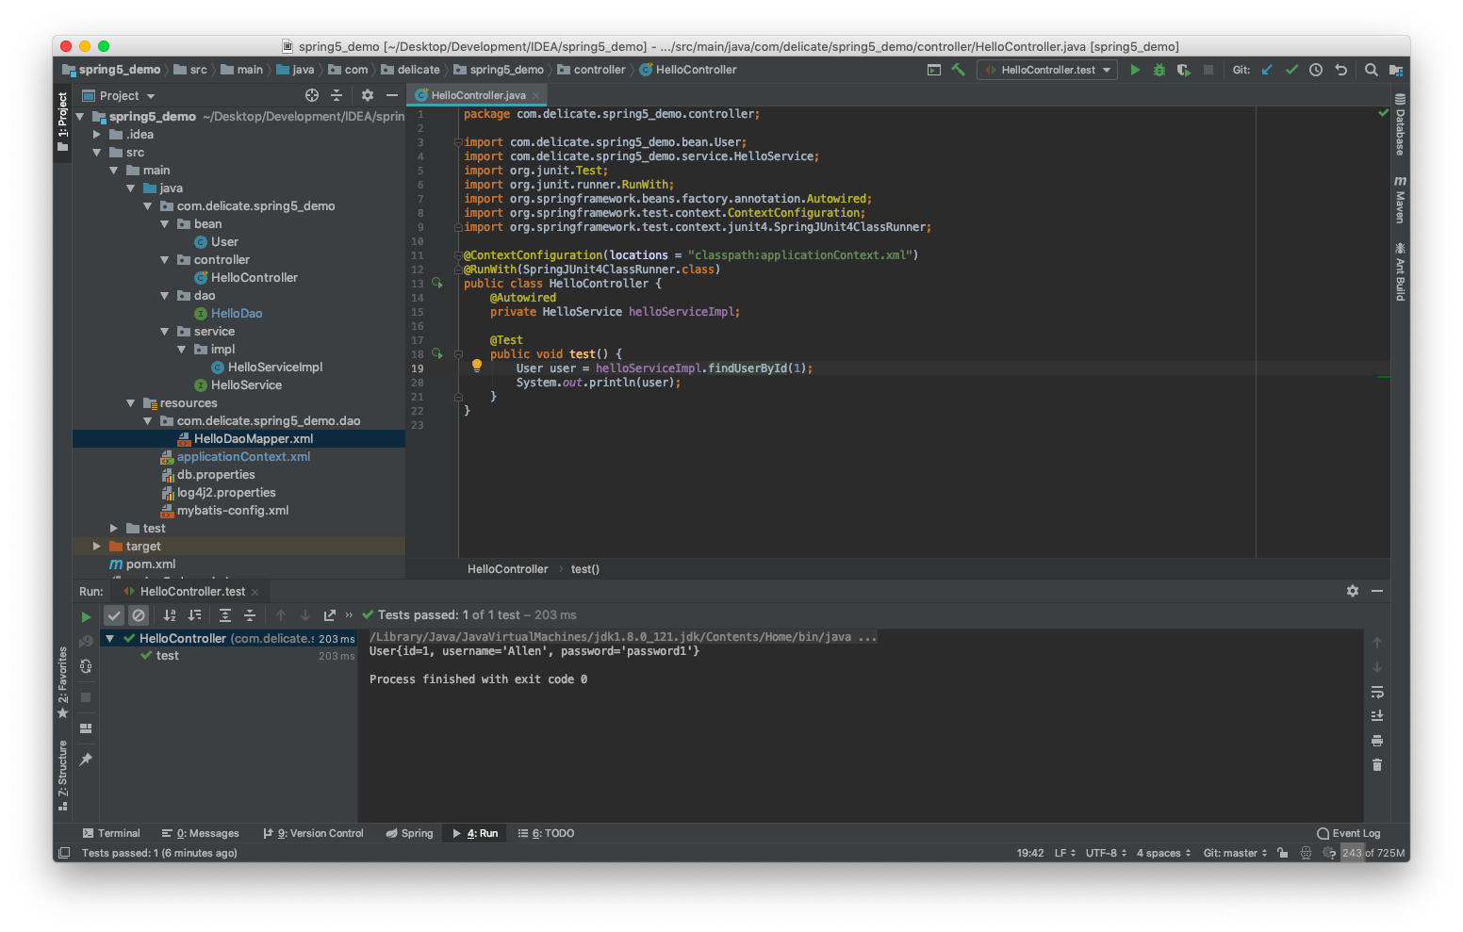Toggle Show Ignored tests button

[x=139, y=615]
